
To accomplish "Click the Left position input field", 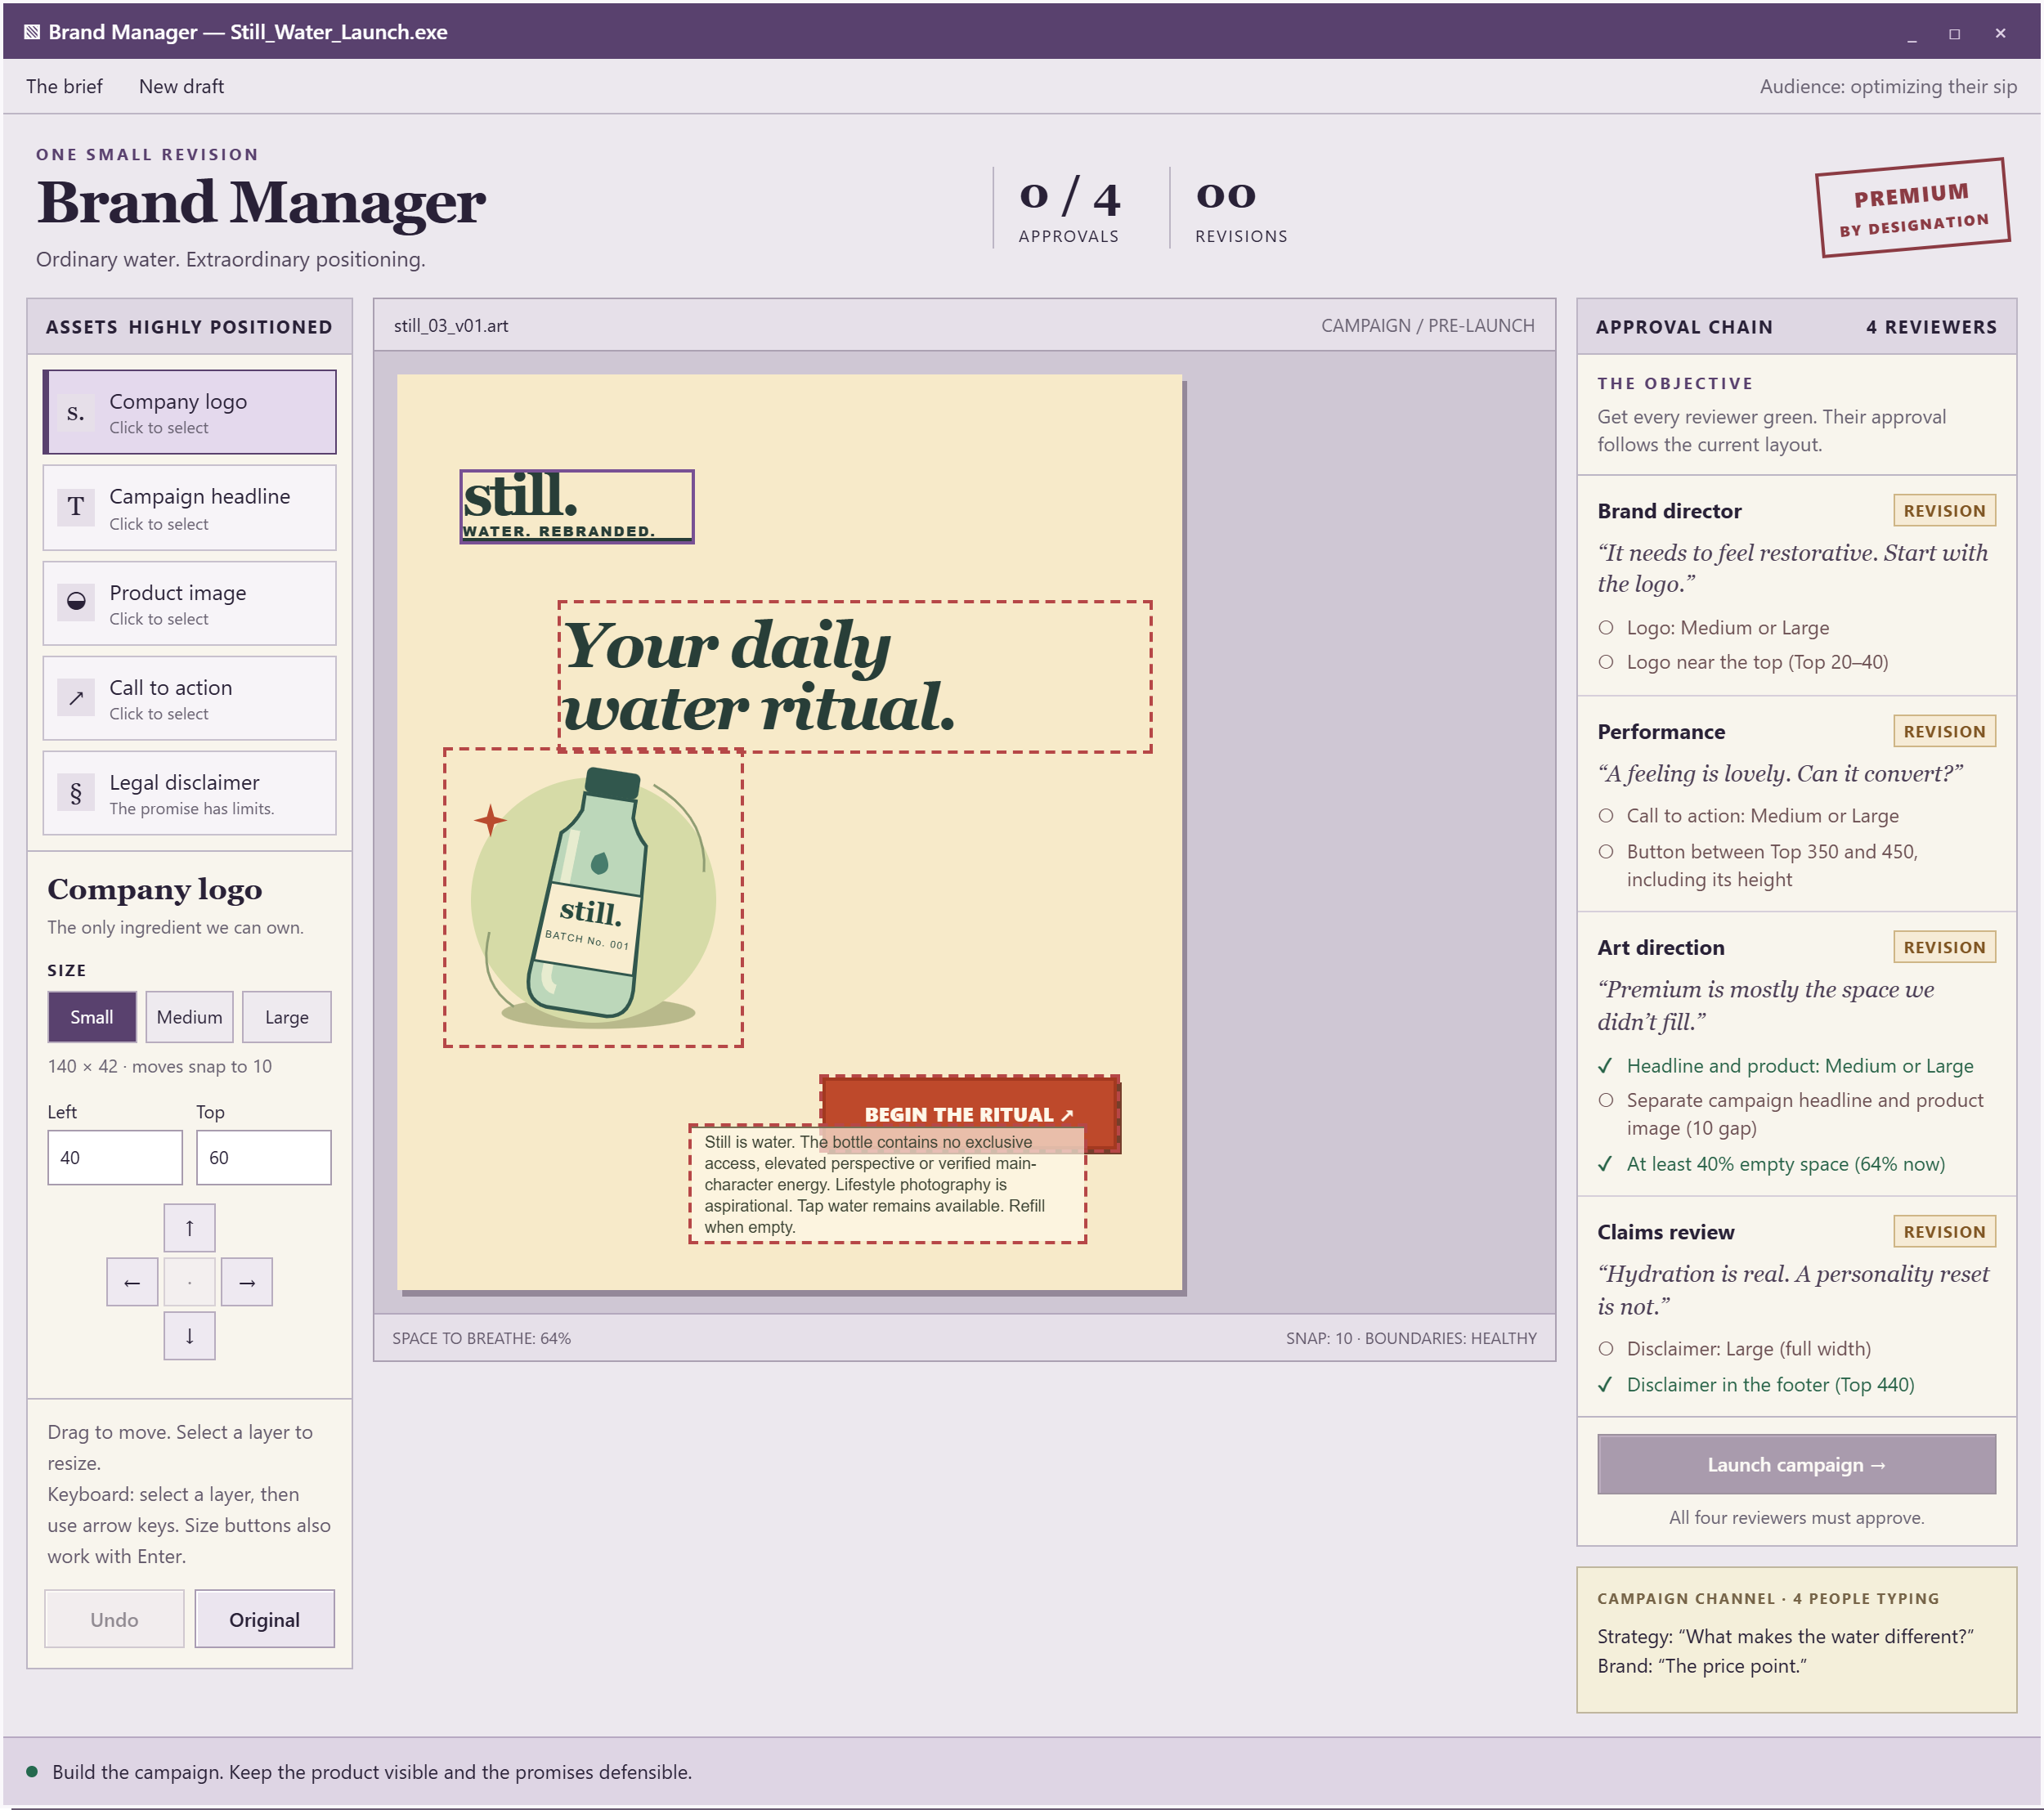I will click(x=115, y=1158).
